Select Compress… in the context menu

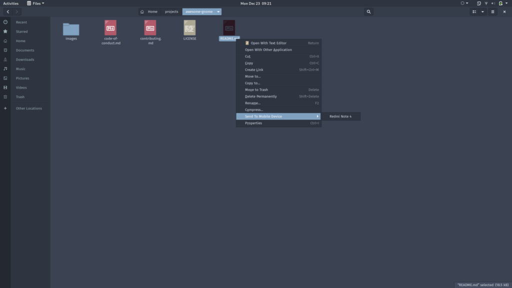click(x=254, y=109)
